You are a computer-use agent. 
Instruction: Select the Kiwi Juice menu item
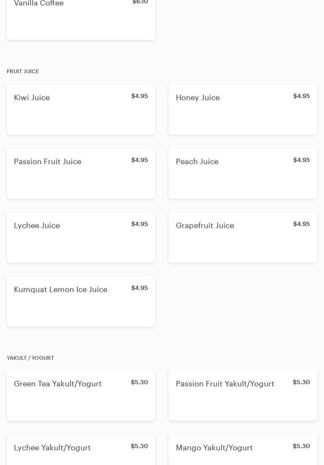81,109
